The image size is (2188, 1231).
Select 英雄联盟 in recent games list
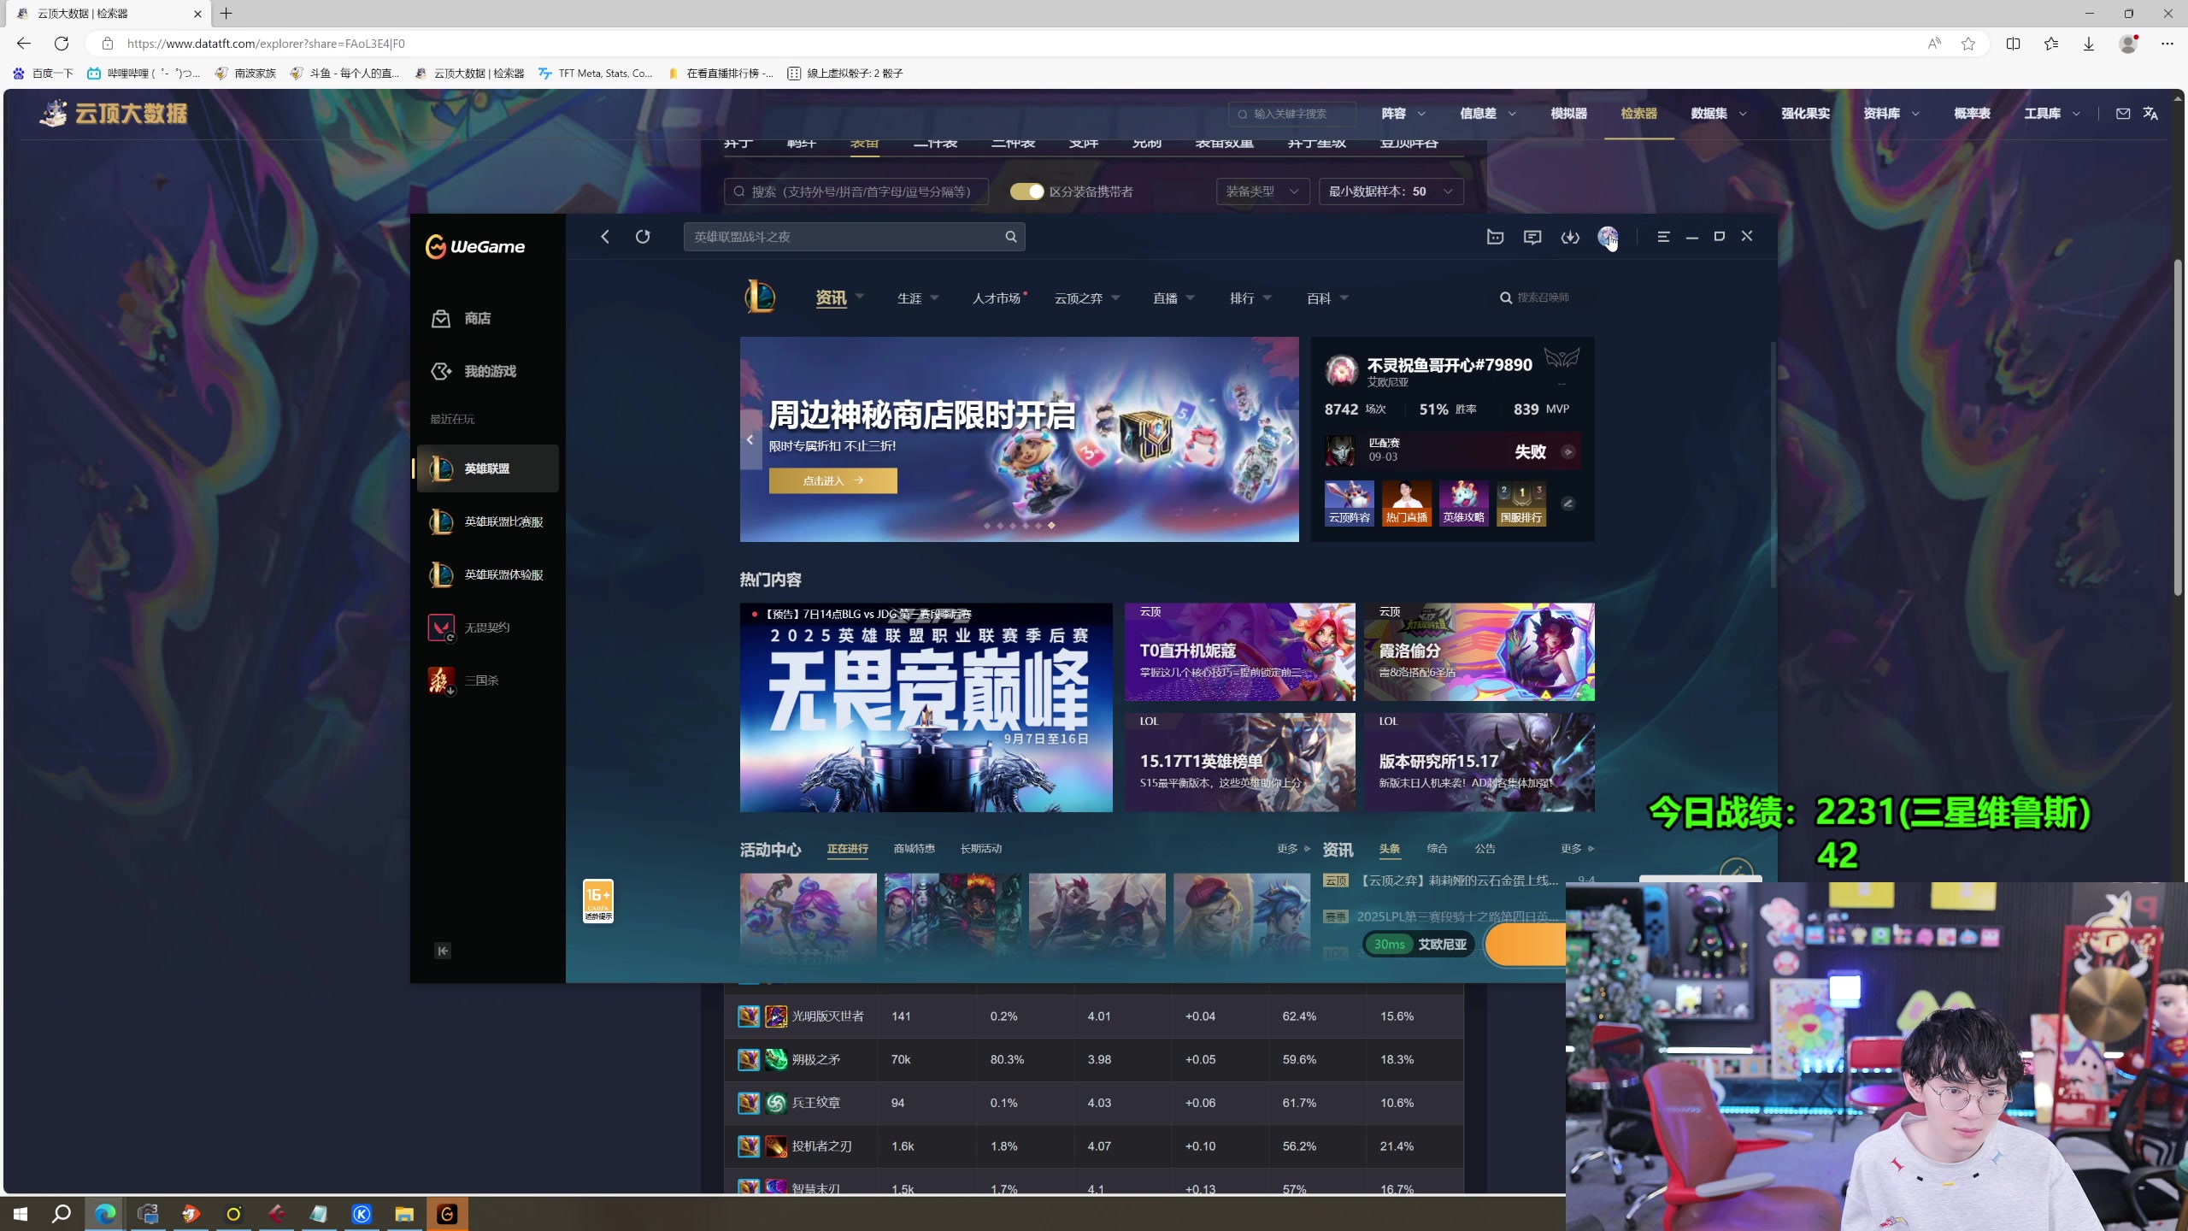tap(487, 468)
